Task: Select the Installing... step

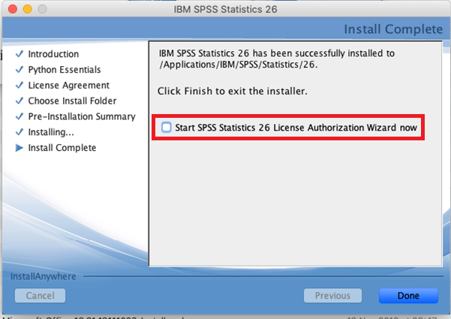Action: click(x=51, y=132)
